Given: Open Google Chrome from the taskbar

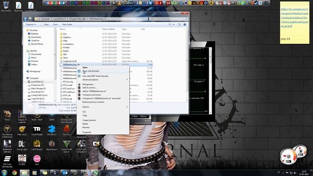Looking at the screenshot, I should click(x=14, y=173).
